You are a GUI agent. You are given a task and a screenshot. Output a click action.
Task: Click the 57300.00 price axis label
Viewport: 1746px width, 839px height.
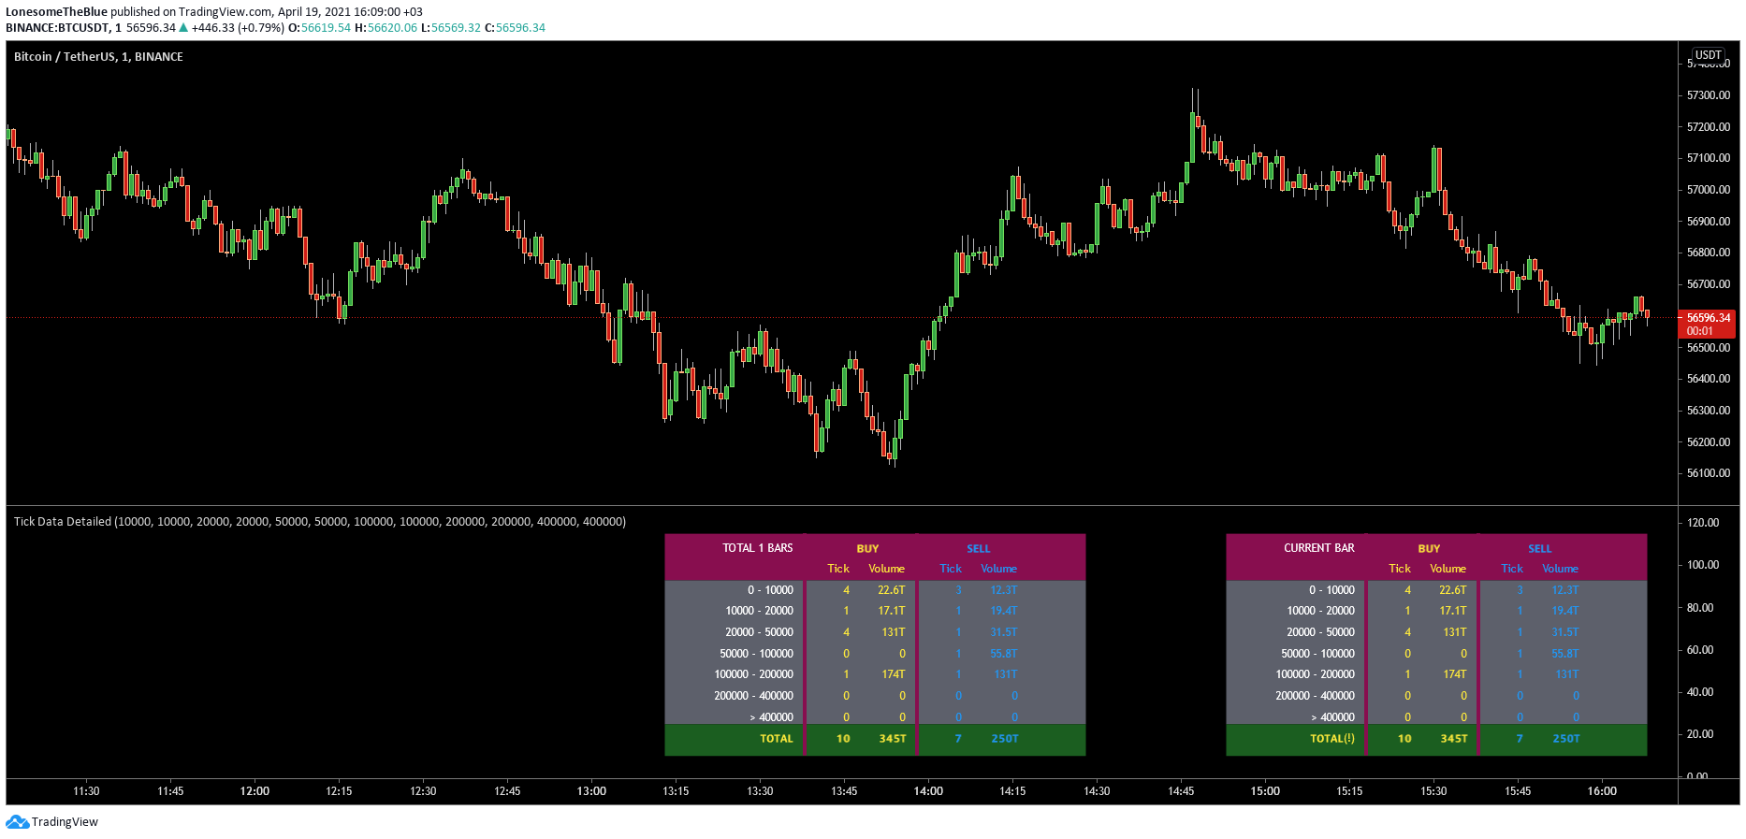coord(1709,95)
